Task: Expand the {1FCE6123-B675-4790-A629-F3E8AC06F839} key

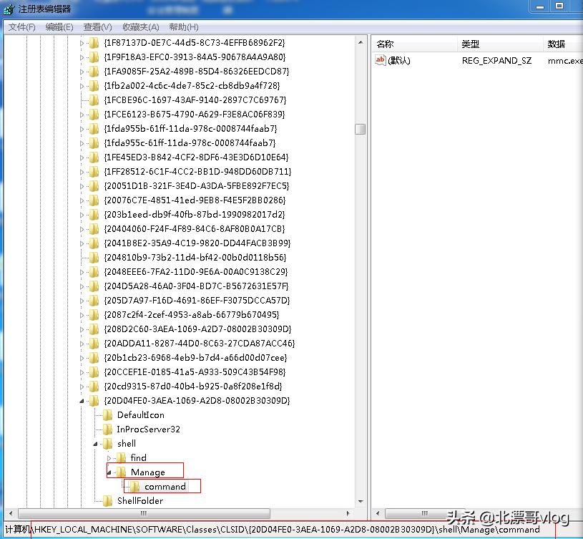Action: pos(82,115)
